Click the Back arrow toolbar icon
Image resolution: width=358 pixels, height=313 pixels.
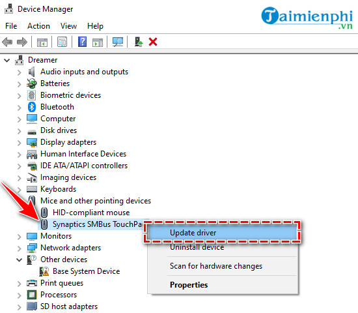tap(7, 42)
